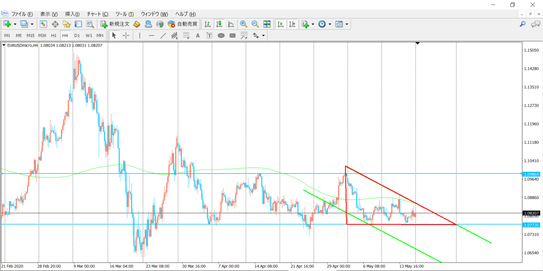Toggle the 自動売買 auto trading button
543x271 pixels.
pos(183,24)
